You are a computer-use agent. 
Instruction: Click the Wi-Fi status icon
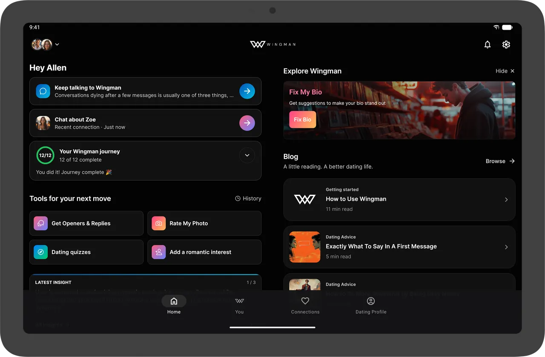[496, 27]
